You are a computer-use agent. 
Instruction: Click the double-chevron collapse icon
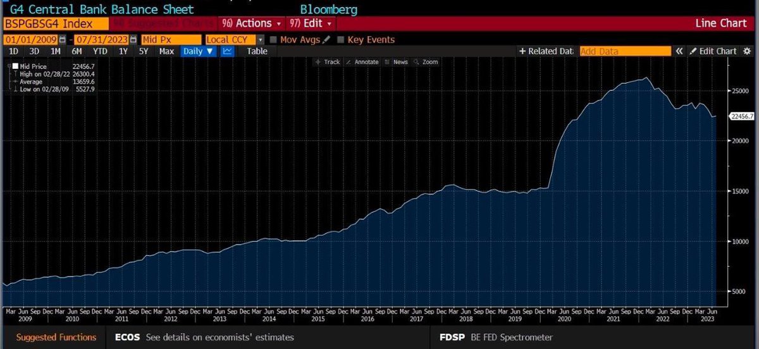click(679, 51)
